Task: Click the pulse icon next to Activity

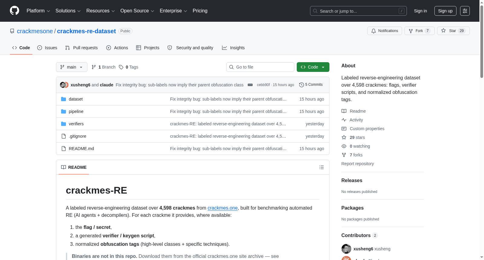Action: pos(344,120)
